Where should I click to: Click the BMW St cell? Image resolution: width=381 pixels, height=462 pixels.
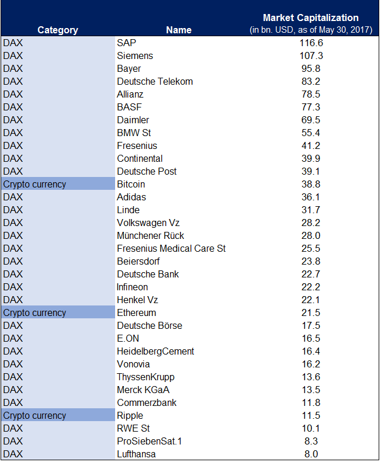point(134,133)
